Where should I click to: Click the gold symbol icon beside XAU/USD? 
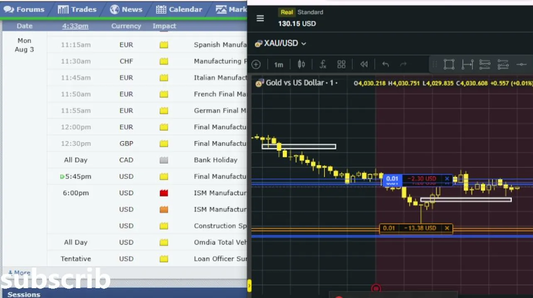pos(258,43)
